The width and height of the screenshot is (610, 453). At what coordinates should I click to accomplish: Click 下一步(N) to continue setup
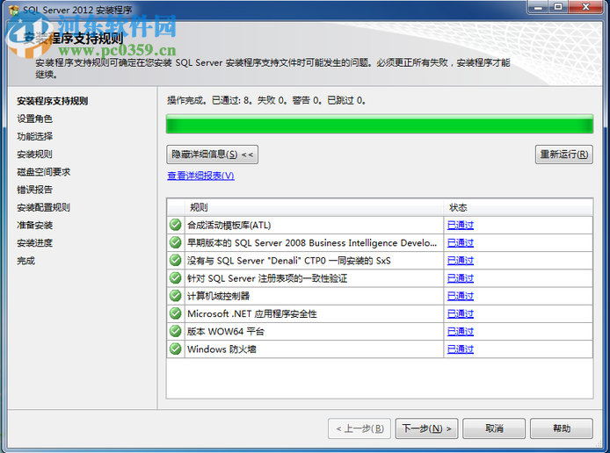(x=426, y=428)
